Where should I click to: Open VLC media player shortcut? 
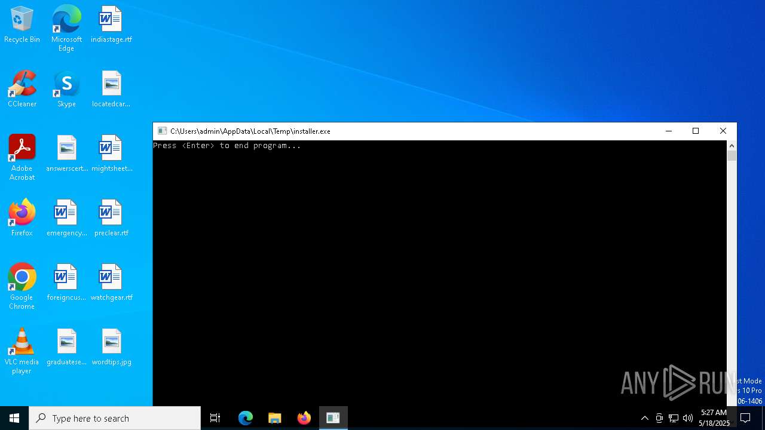pyautogui.click(x=22, y=351)
